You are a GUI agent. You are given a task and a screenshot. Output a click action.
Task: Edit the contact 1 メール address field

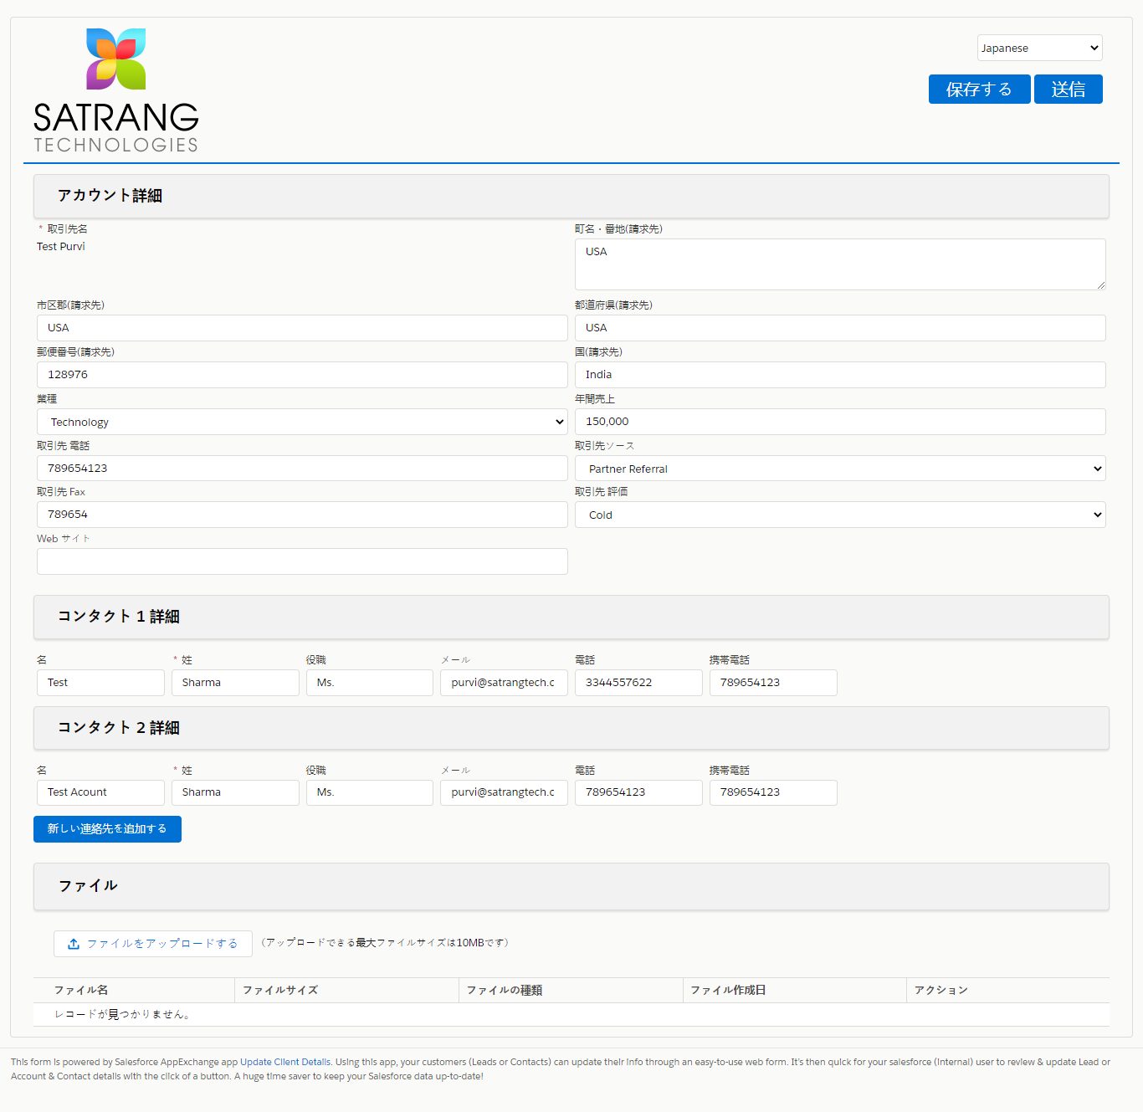(x=503, y=683)
